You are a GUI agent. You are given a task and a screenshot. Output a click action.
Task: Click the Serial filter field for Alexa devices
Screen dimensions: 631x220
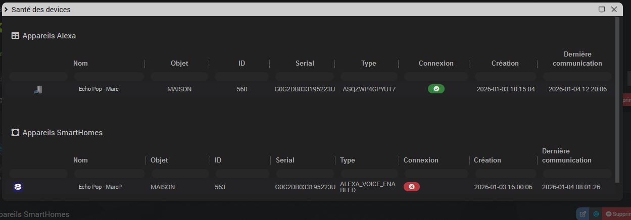305,77
